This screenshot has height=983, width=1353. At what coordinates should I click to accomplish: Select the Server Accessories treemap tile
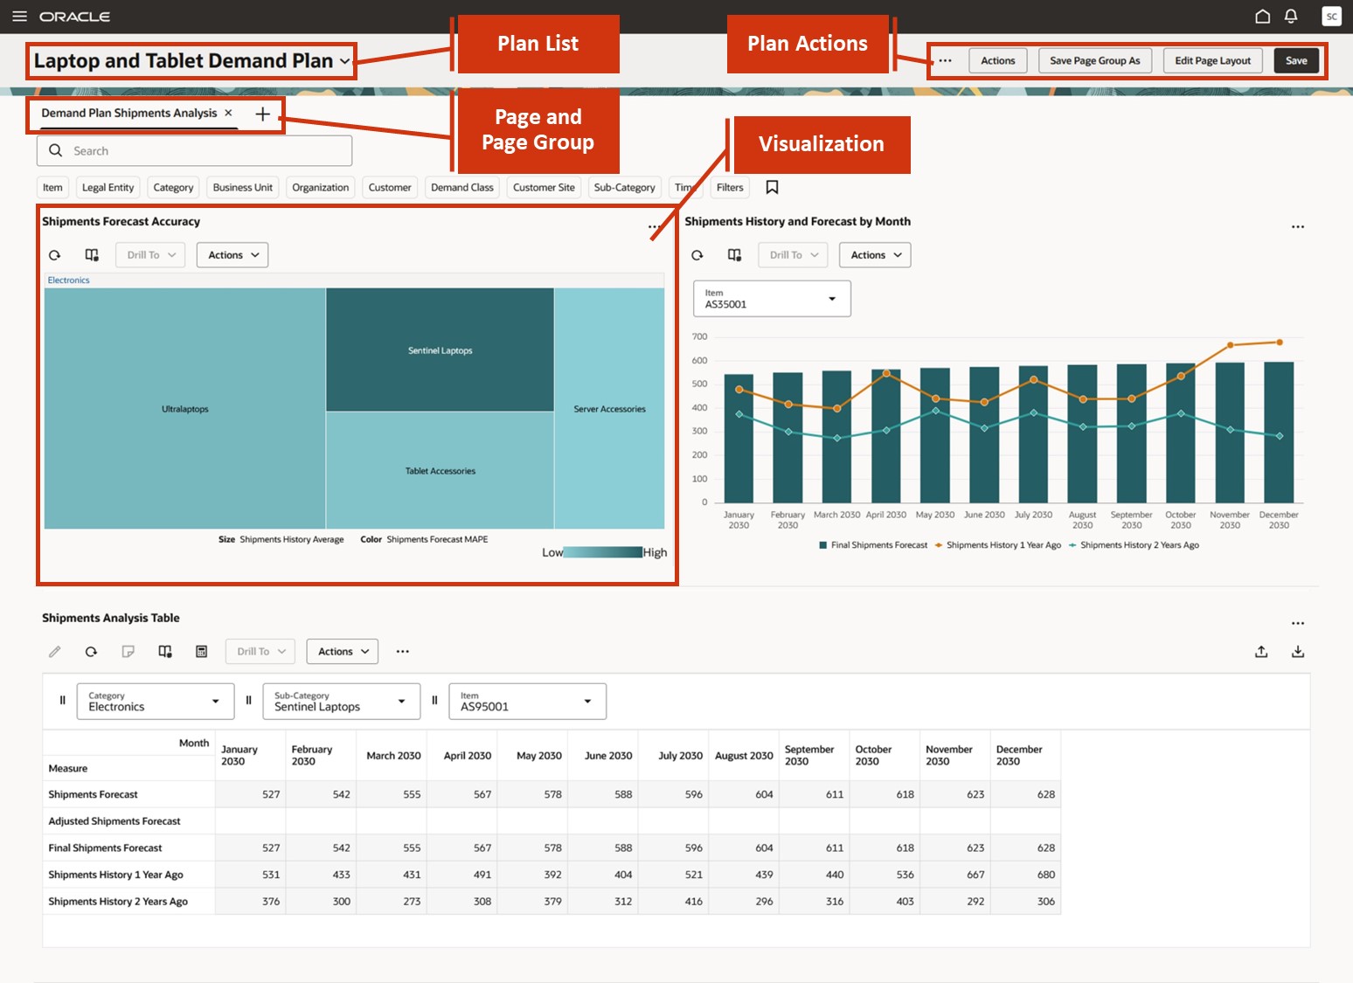[x=609, y=409]
